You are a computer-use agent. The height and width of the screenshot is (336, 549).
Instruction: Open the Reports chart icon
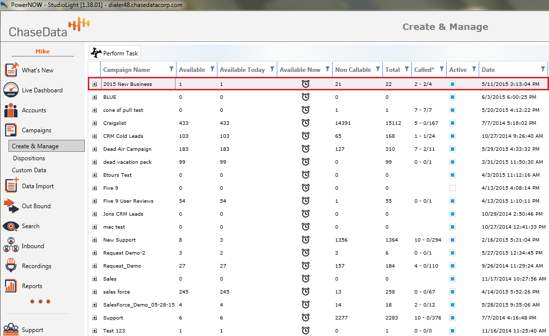(11, 286)
